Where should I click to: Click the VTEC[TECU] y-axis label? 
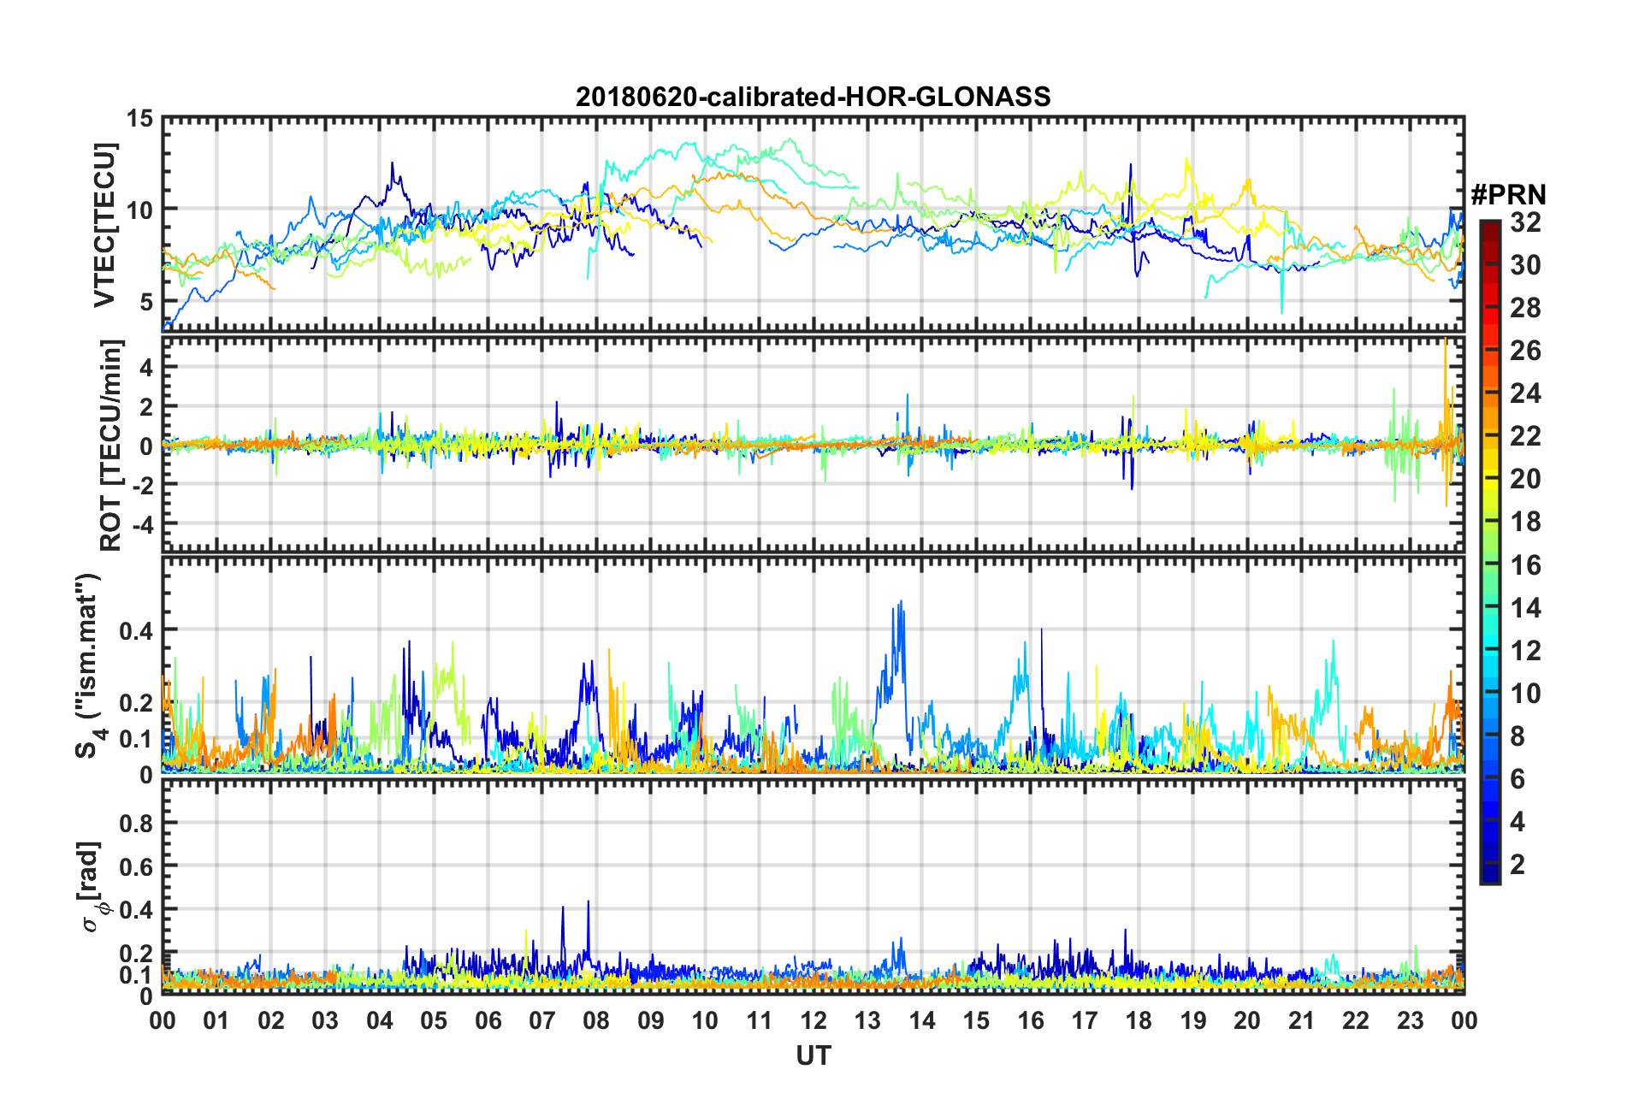pyautogui.click(x=104, y=224)
